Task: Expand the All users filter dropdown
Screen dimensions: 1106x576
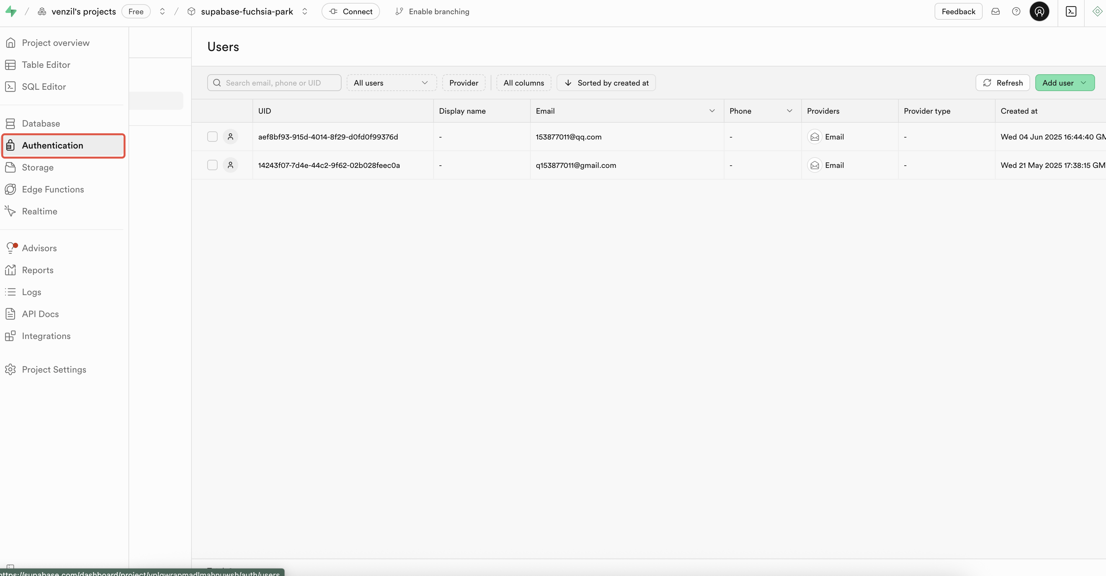Action: (391, 83)
